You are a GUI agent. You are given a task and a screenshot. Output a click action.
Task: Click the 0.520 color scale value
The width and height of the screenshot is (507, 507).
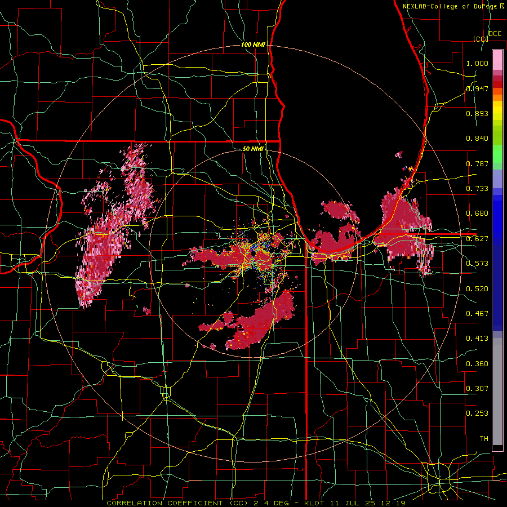click(x=477, y=289)
